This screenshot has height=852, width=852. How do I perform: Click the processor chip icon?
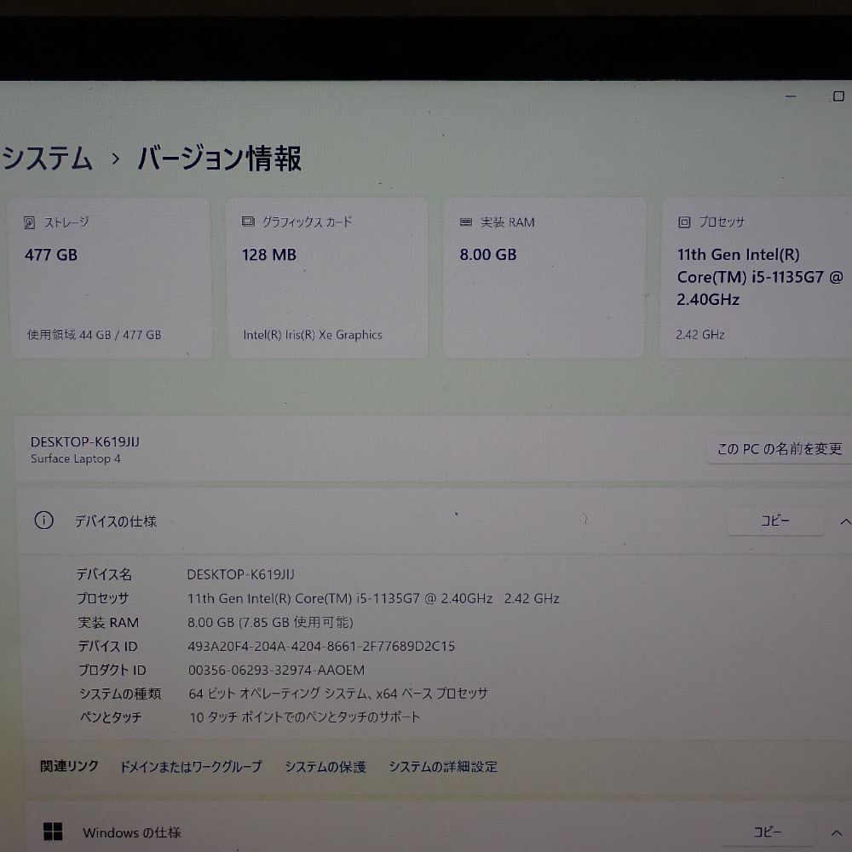(x=683, y=222)
